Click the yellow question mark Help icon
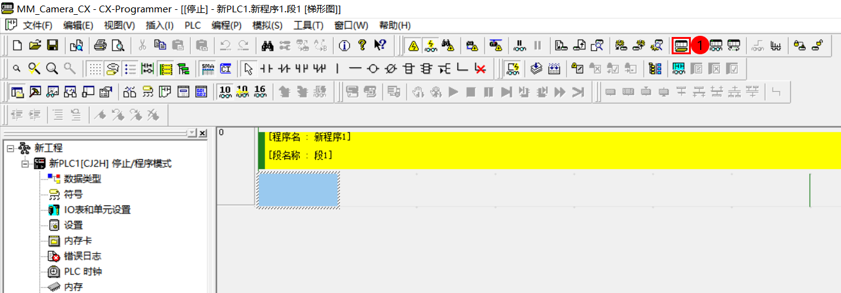Screen dimensions: 841x293 click(363, 45)
